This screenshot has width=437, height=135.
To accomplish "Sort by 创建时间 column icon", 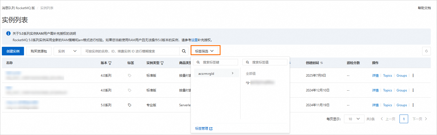I will coord(322,63).
